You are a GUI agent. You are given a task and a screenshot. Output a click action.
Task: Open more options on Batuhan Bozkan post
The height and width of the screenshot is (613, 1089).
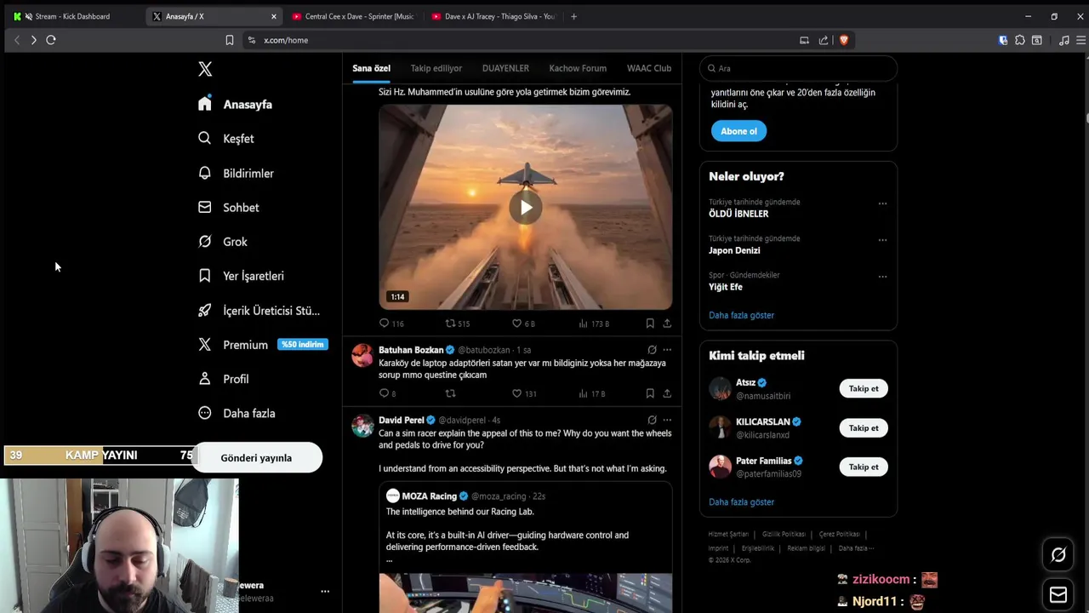point(667,350)
